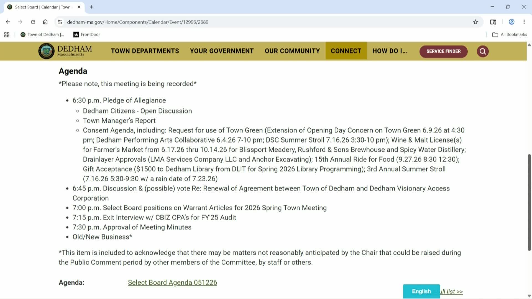The width and height of the screenshot is (532, 299).
Task: Go back to the previous page
Action: 8,22
